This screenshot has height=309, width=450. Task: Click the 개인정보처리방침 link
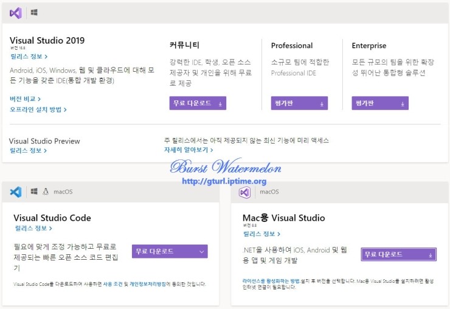[148, 284]
